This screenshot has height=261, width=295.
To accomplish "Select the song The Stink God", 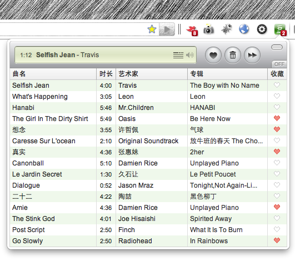I will 148,219.
